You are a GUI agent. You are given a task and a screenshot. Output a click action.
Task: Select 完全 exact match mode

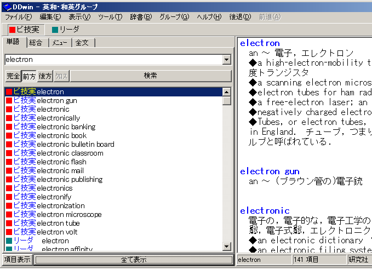tap(13, 76)
